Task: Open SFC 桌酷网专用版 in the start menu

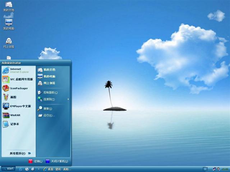Action: pos(19,79)
